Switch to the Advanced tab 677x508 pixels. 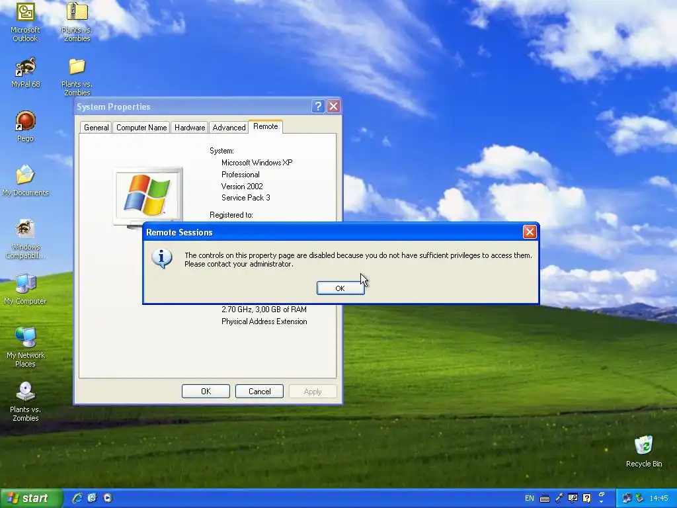(229, 128)
